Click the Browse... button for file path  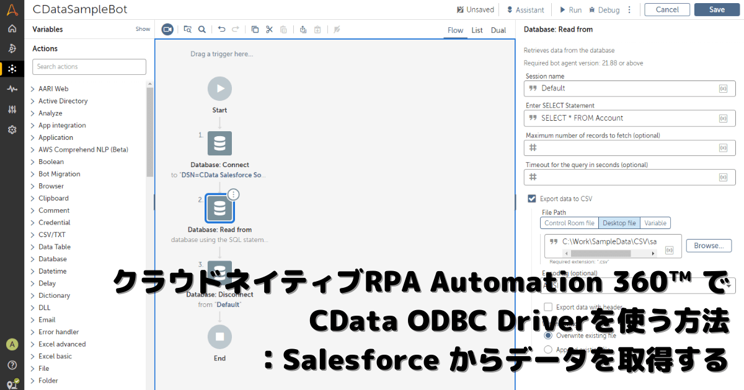(709, 246)
